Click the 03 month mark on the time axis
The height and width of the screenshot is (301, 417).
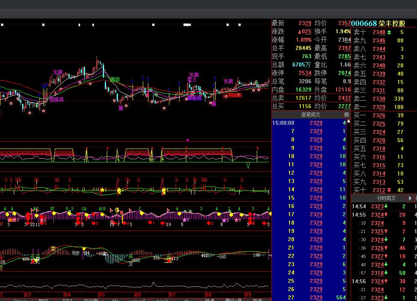coord(27,295)
